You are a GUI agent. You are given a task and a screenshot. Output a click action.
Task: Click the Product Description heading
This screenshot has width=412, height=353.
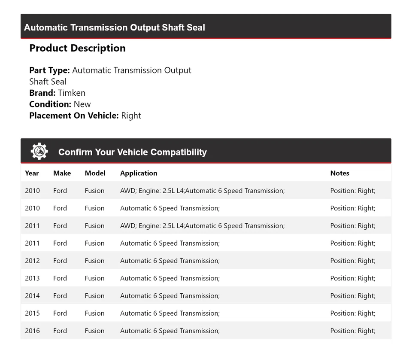(77, 48)
